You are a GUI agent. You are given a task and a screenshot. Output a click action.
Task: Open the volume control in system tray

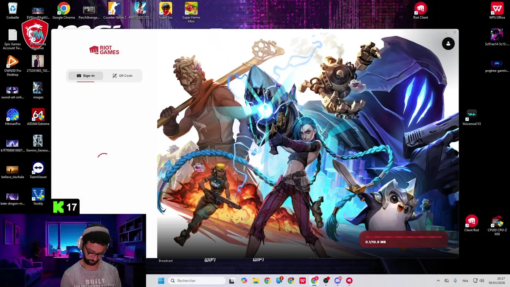pyautogui.click(x=482, y=281)
